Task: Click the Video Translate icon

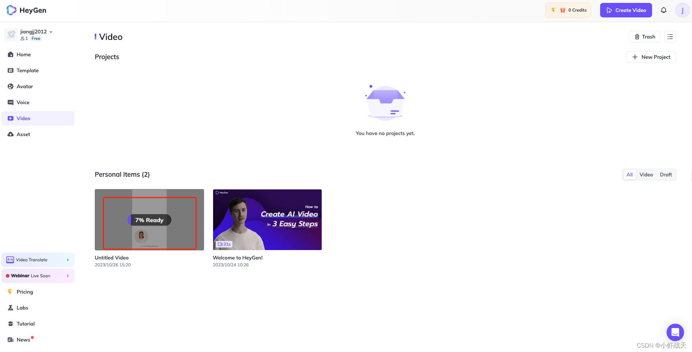Action: [x=10, y=260]
